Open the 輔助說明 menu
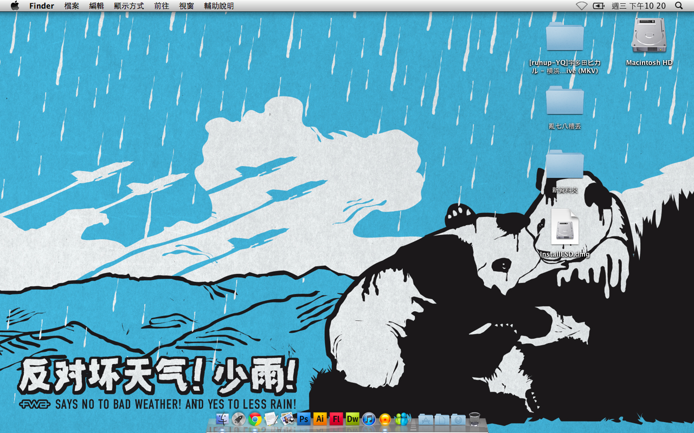The height and width of the screenshot is (433, 694). click(219, 6)
